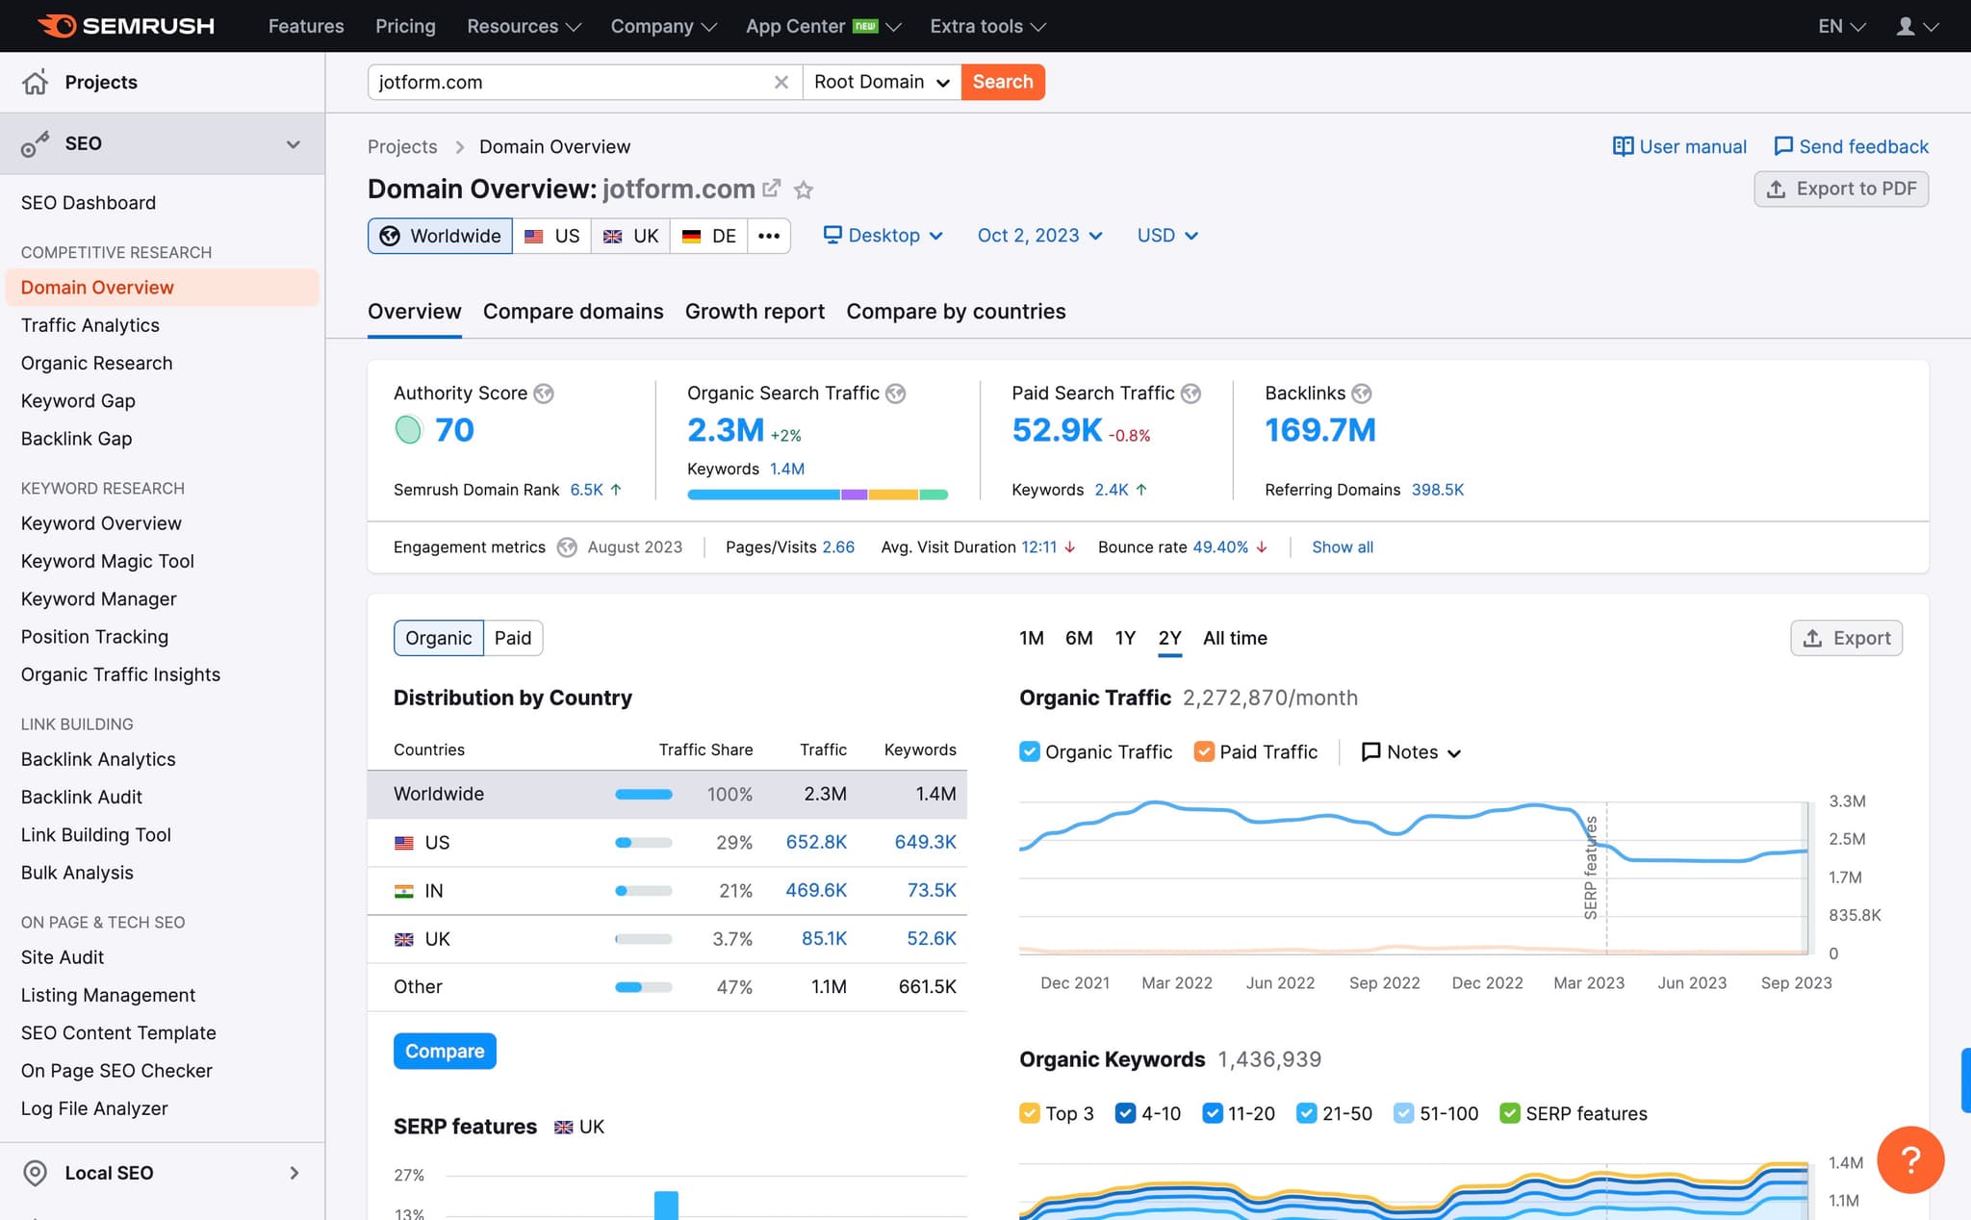Open the Resources dropdown menu
Image resolution: width=1971 pixels, height=1220 pixels.
click(x=524, y=26)
